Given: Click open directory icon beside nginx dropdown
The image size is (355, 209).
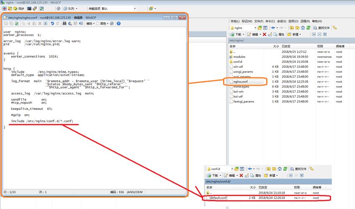Looking at the screenshot, I should click(x=260, y=28).
